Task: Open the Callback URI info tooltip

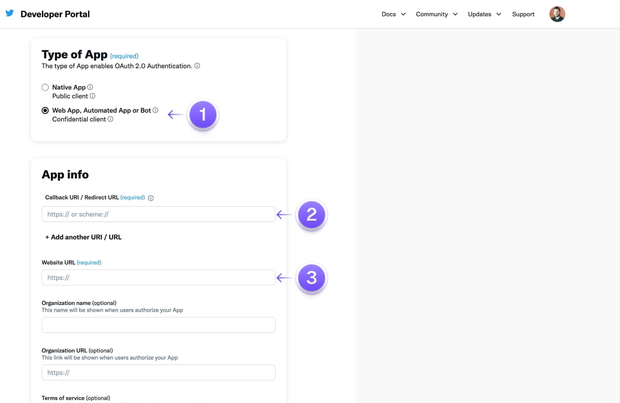Action: (151, 198)
